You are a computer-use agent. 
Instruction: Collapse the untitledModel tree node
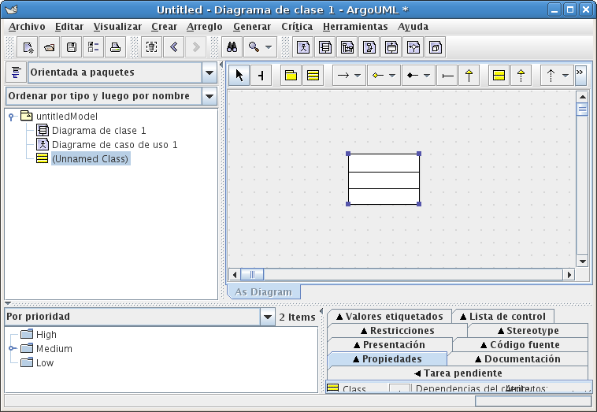tap(12, 117)
